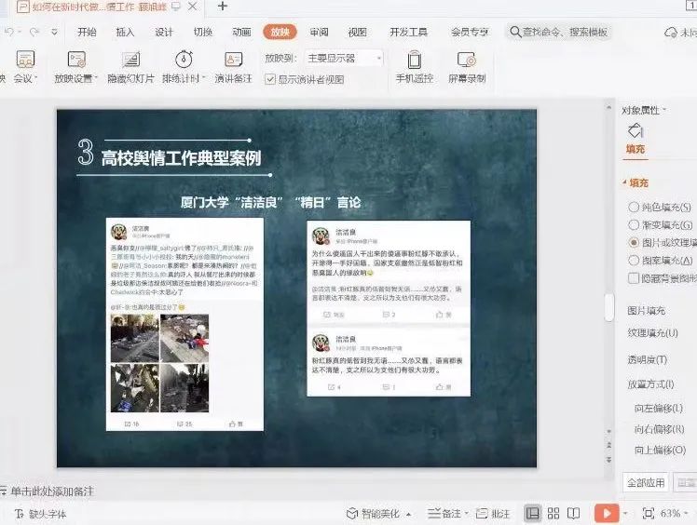This screenshot has width=697, height=525.
Task: Switch to slide sorter grid view
Action: tap(553, 514)
